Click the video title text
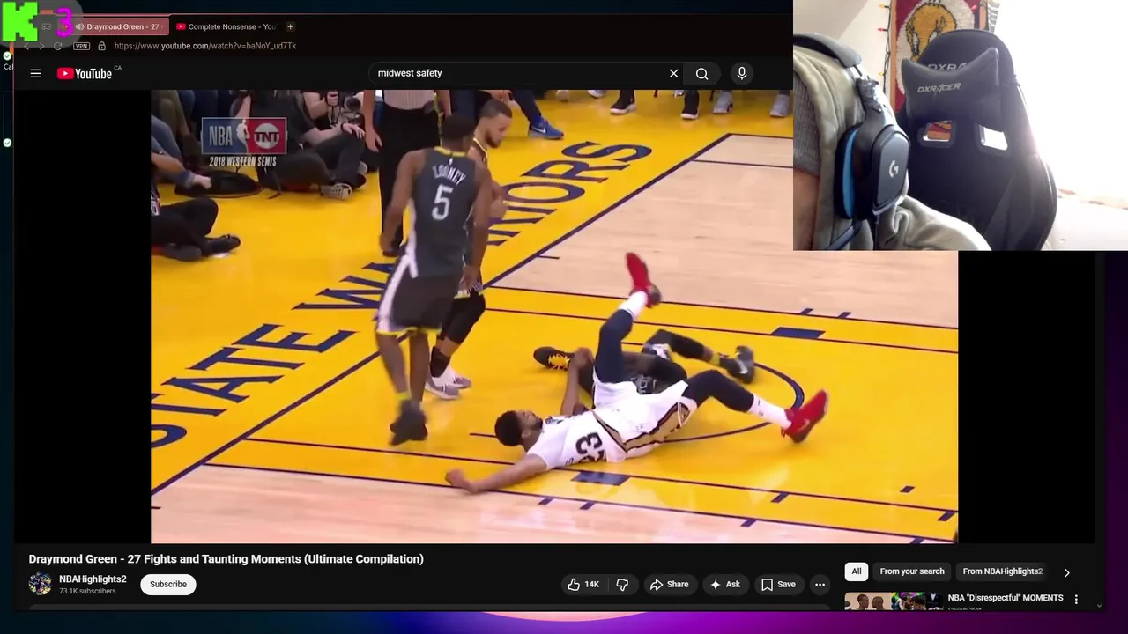Screen dimensions: 1128x634 (226, 559)
